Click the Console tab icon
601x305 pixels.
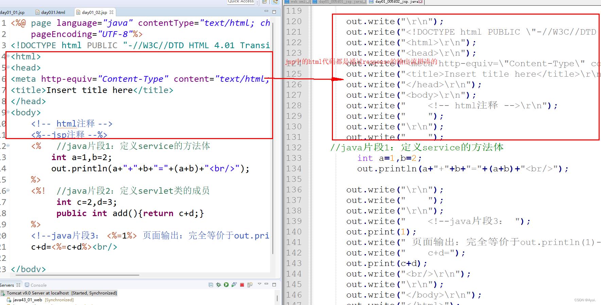pos(27,285)
